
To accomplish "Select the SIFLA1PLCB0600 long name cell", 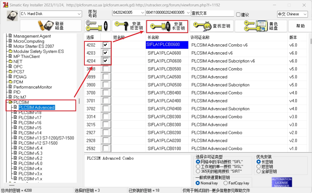I will coord(167,45).
